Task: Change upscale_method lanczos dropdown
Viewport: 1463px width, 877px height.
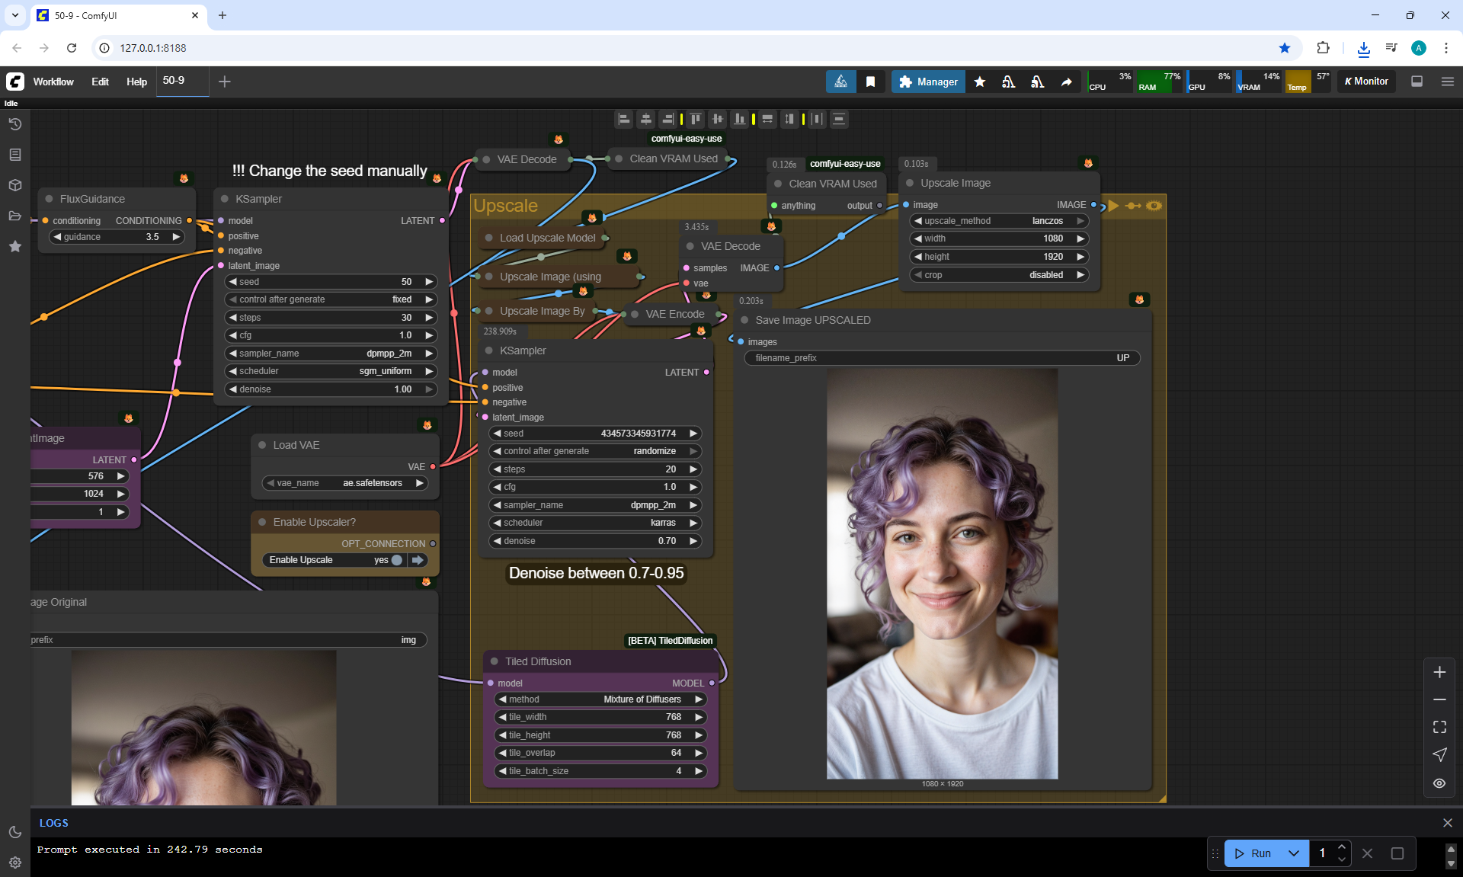Action: click(x=998, y=221)
